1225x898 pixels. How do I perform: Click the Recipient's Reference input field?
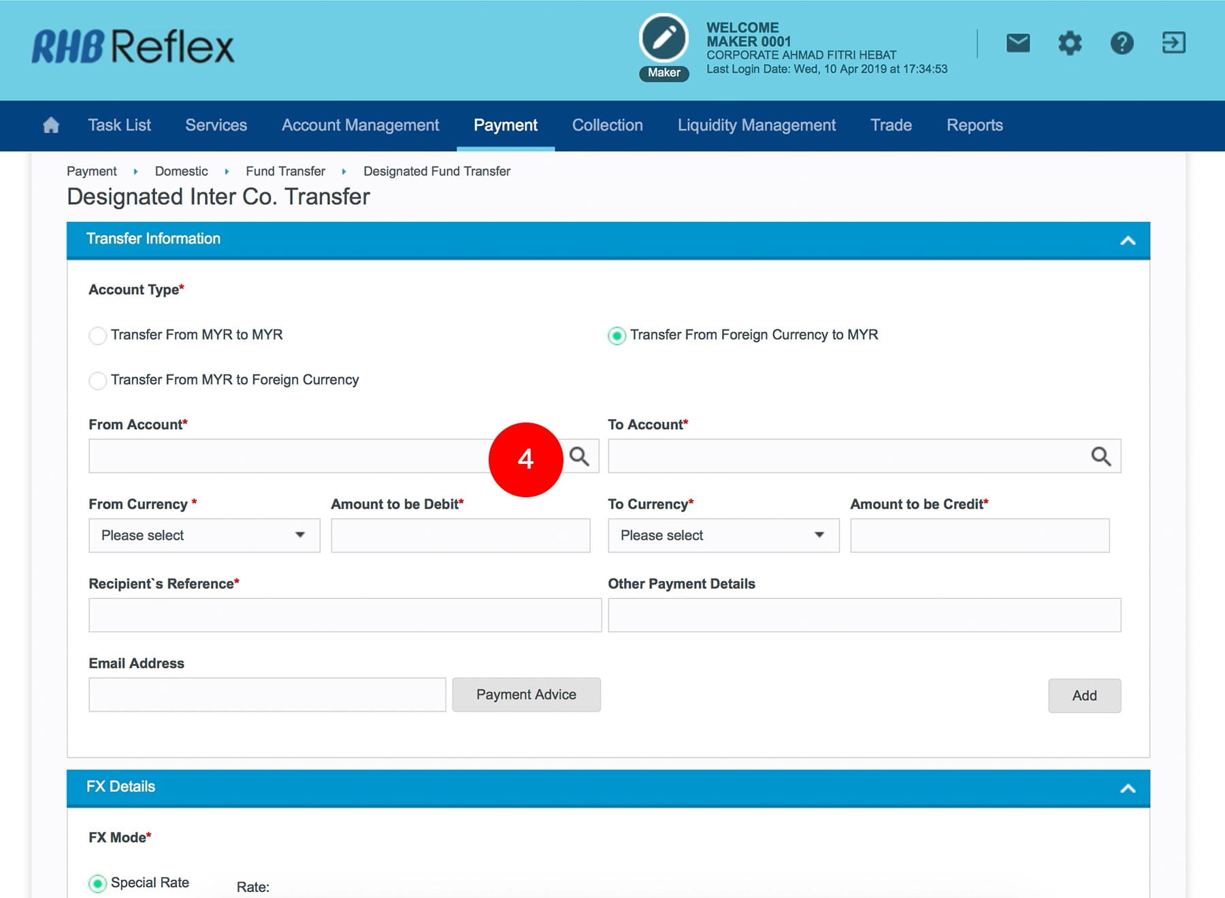(344, 615)
